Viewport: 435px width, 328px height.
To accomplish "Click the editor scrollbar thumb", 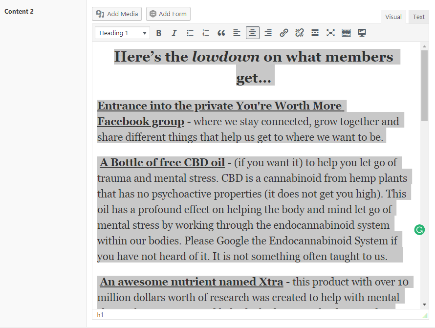I will tap(424, 86).
